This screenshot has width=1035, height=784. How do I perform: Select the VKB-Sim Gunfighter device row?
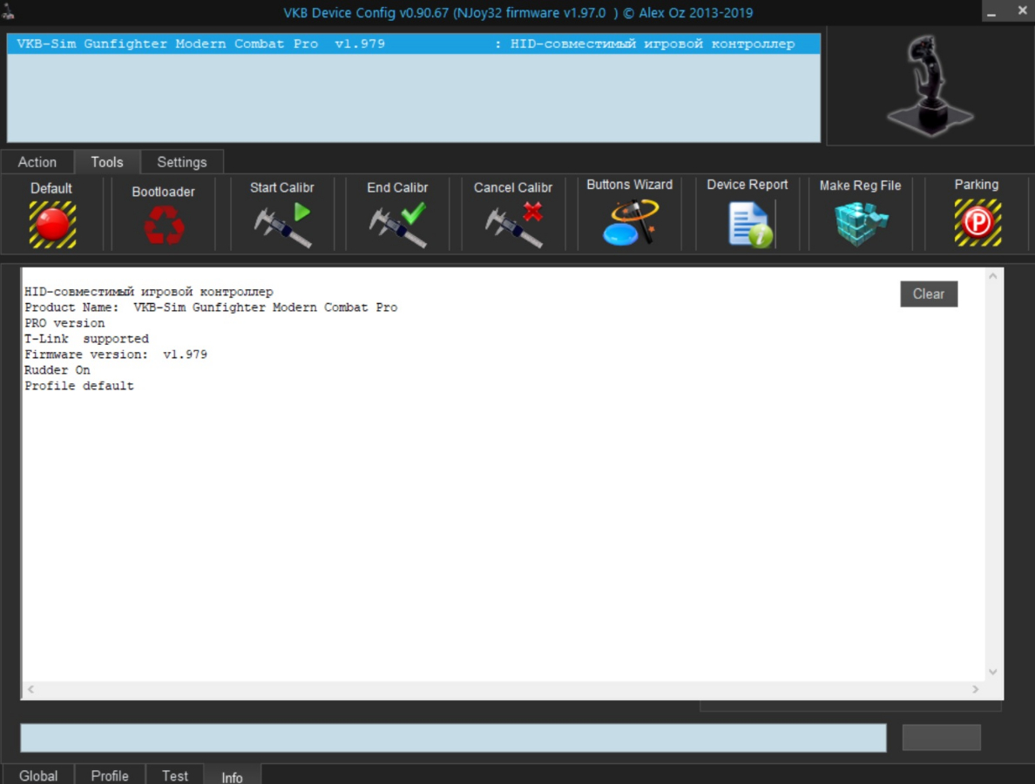(x=414, y=44)
